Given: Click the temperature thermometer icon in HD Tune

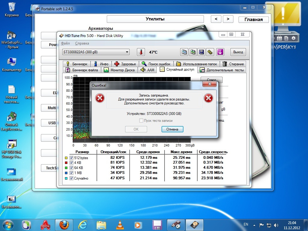Looking at the screenshot, I should tap(141, 52).
